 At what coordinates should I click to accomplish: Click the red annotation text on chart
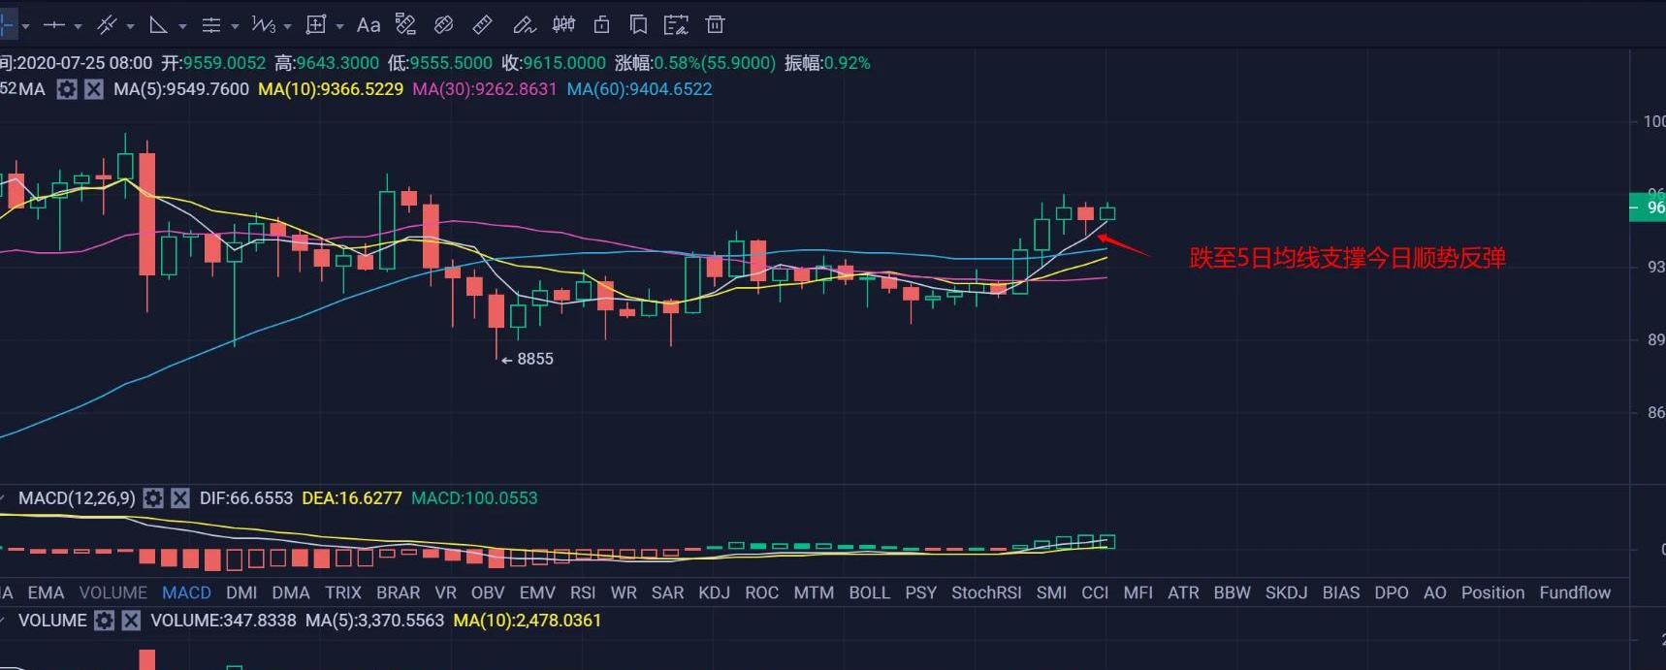[1347, 258]
